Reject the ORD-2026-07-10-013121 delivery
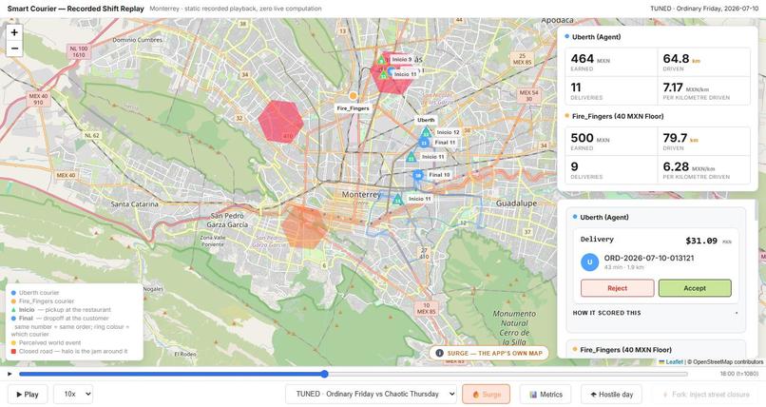Screen dimensions: 766x407 [618, 288]
